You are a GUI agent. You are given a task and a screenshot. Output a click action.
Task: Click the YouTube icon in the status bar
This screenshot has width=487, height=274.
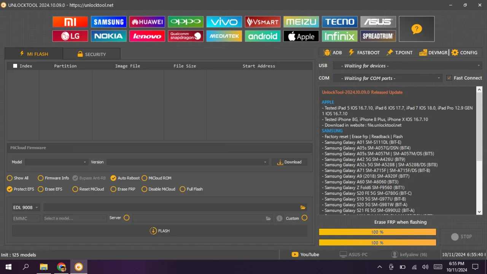[x=295, y=255]
